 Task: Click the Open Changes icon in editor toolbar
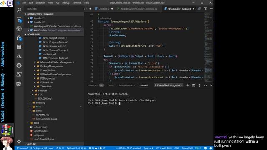point(199,9)
